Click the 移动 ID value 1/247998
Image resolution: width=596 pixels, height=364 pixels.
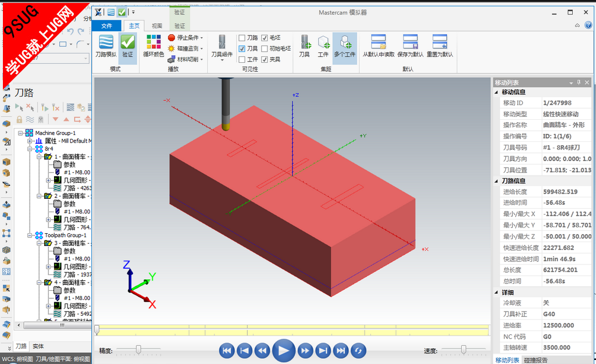click(557, 102)
